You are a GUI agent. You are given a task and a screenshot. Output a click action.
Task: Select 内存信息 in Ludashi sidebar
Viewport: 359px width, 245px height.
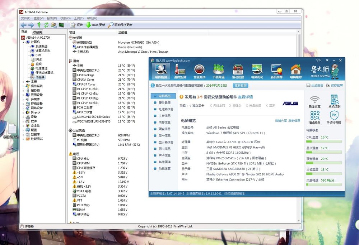pyautogui.click(x=163, y=123)
